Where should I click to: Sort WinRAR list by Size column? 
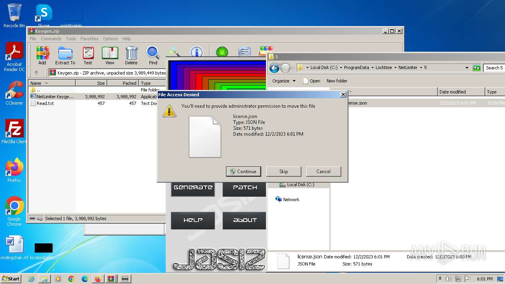91,83
